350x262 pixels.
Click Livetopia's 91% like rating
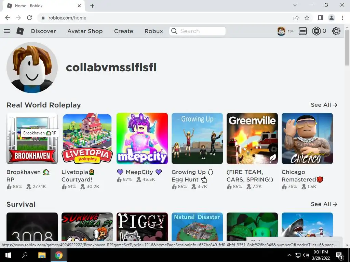(69, 187)
